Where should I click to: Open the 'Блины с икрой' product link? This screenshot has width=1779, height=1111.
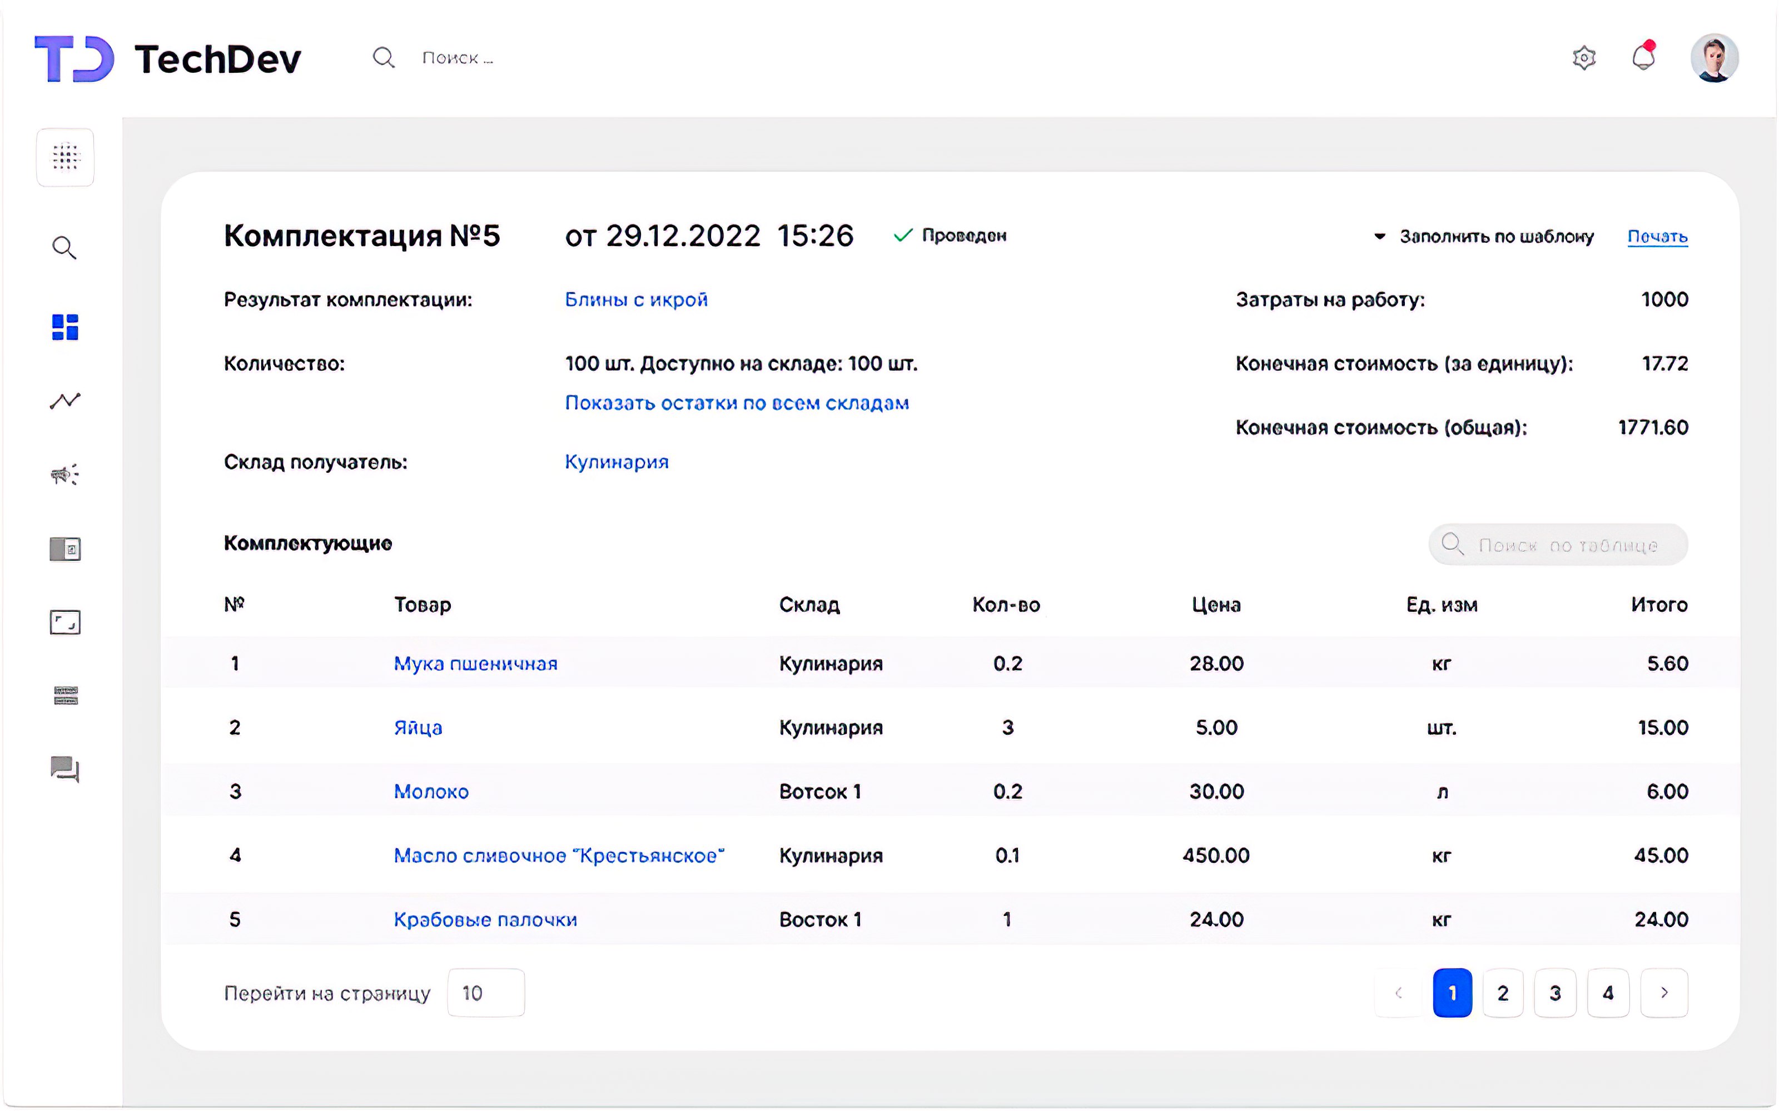click(x=636, y=300)
